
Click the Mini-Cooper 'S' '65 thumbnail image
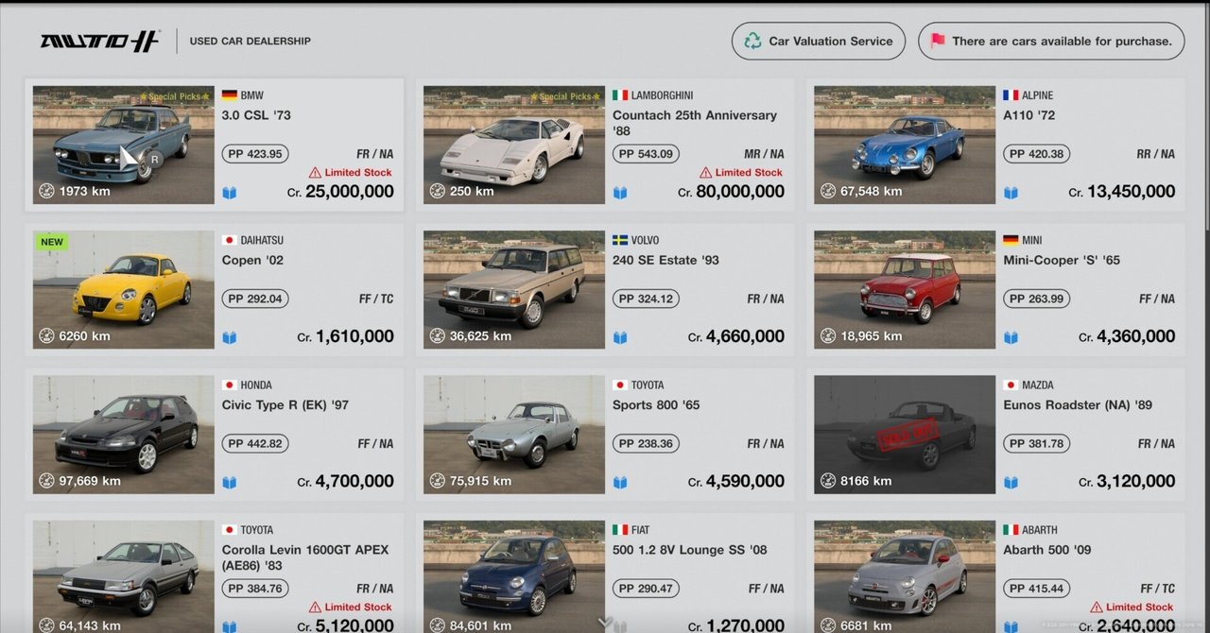click(x=903, y=288)
